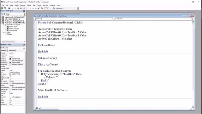Viewport: 202px width, 114px height.
Task: Click the Paste toolbar icon
Action: pos(18,8)
